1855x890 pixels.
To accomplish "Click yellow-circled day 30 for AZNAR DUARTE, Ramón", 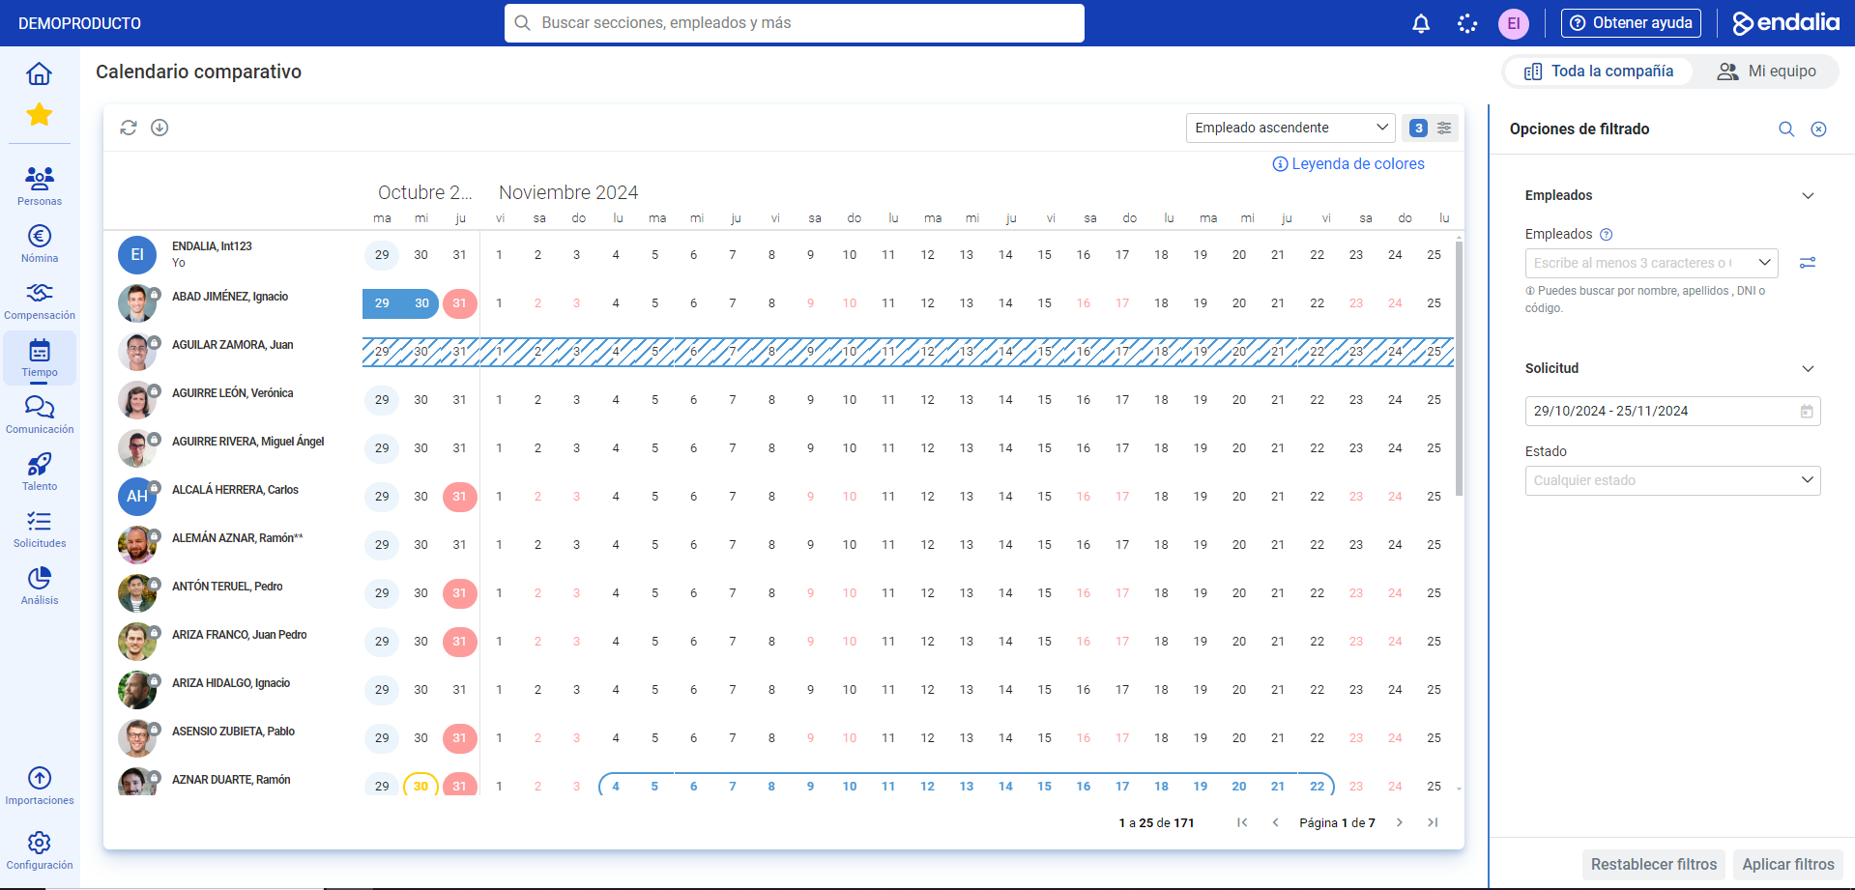I will 420,786.
